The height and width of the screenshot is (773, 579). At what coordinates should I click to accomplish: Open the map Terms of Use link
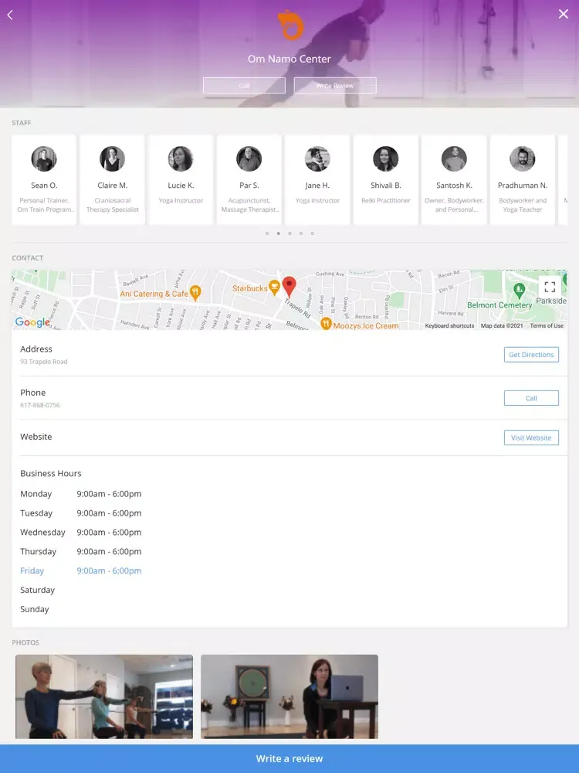[x=547, y=326]
